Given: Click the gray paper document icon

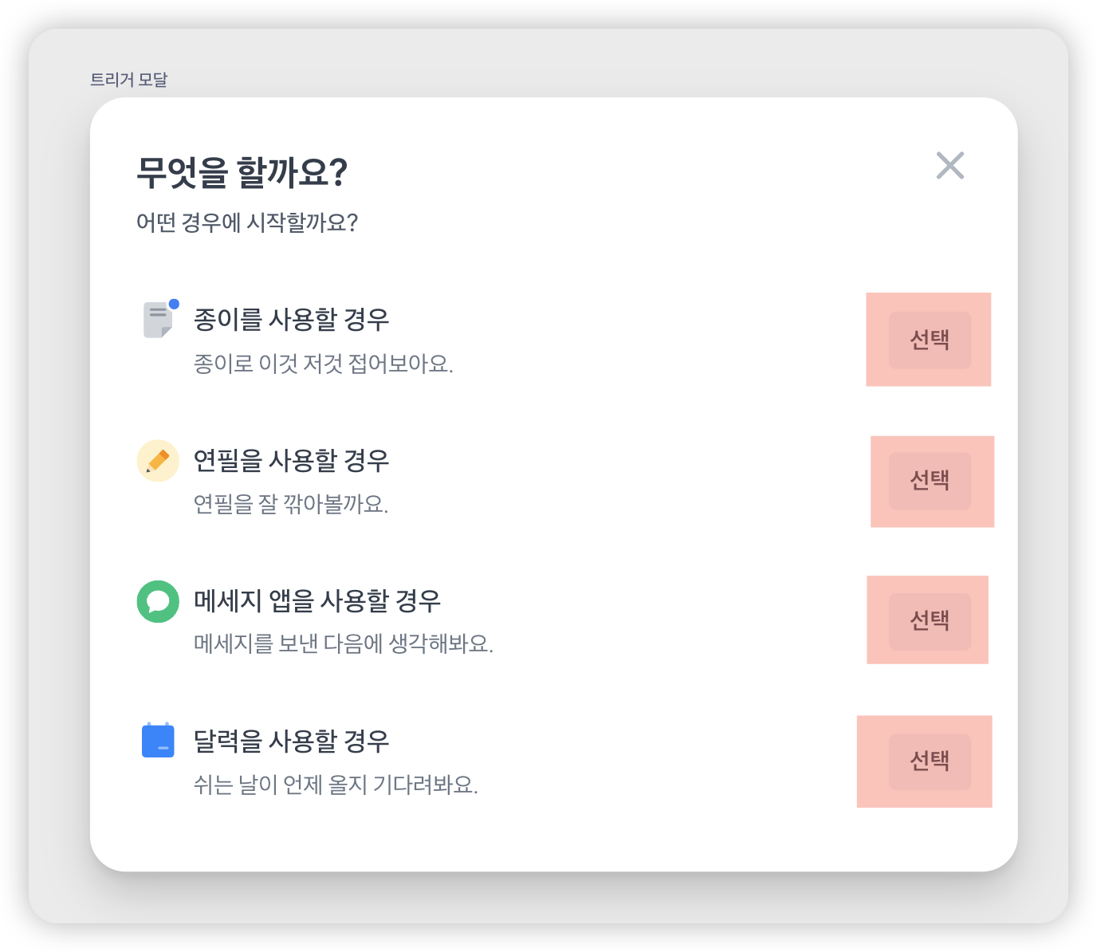Looking at the screenshot, I should click(157, 321).
